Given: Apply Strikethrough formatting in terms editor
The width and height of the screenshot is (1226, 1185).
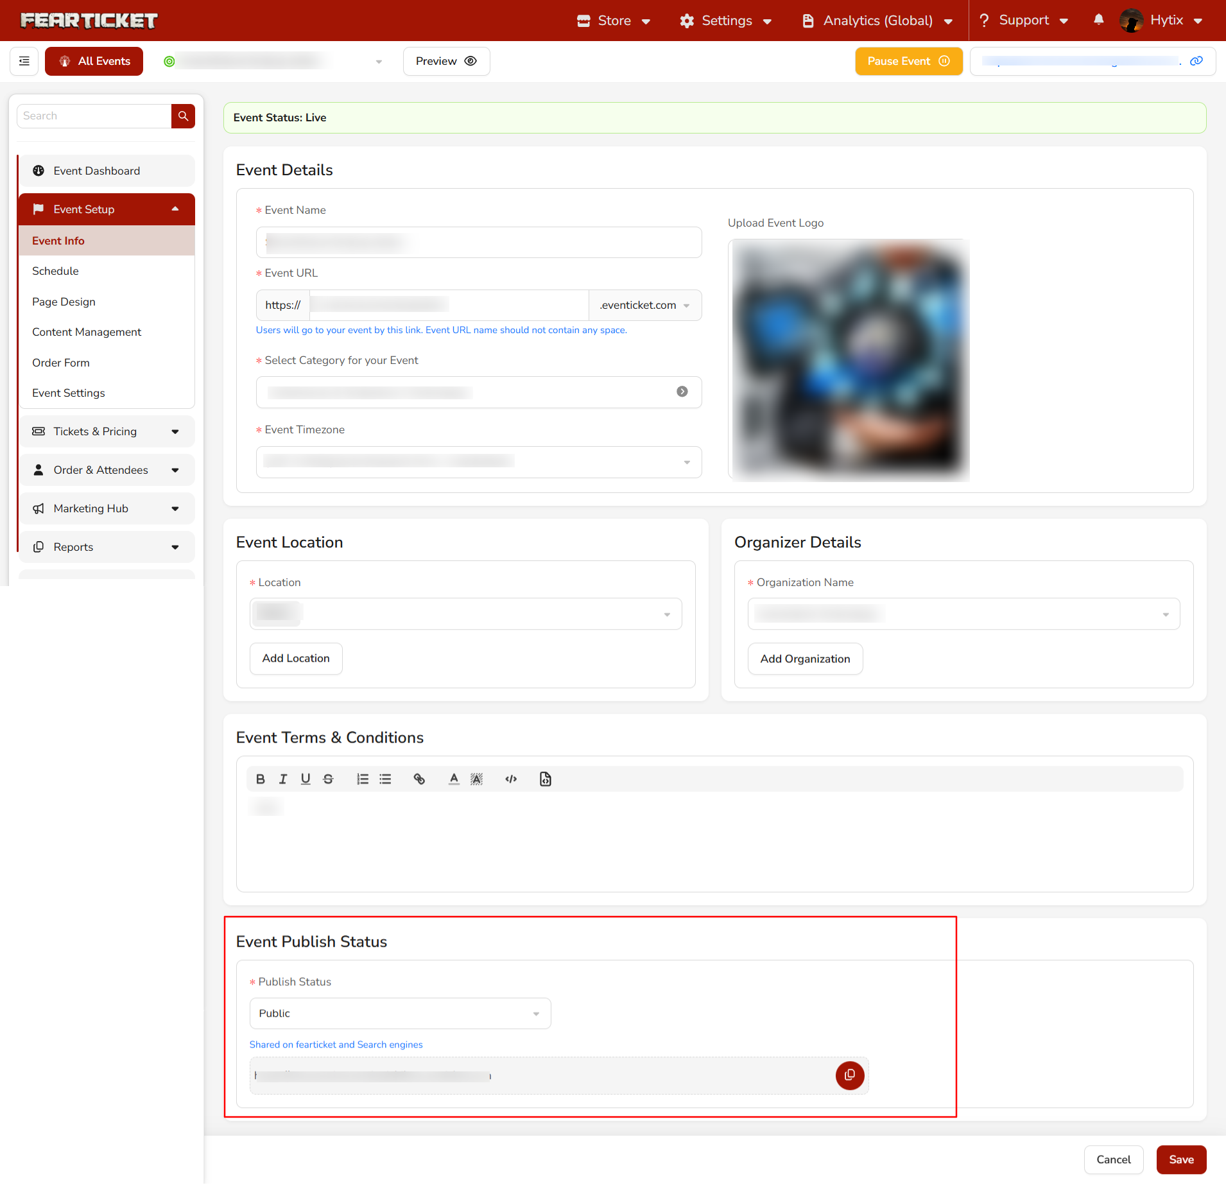Looking at the screenshot, I should click(x=328, y=779).
